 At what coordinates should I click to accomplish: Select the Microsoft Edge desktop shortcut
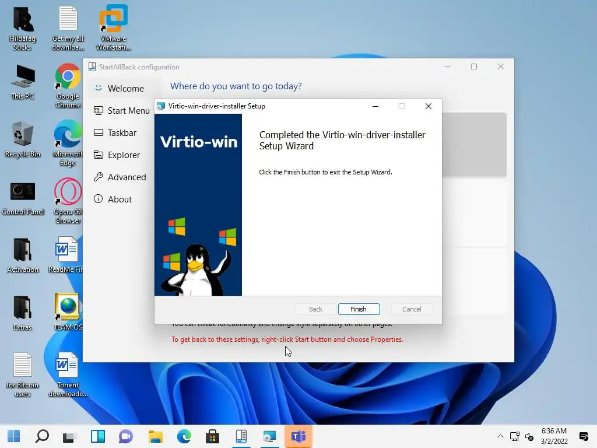tap(68, 144)
